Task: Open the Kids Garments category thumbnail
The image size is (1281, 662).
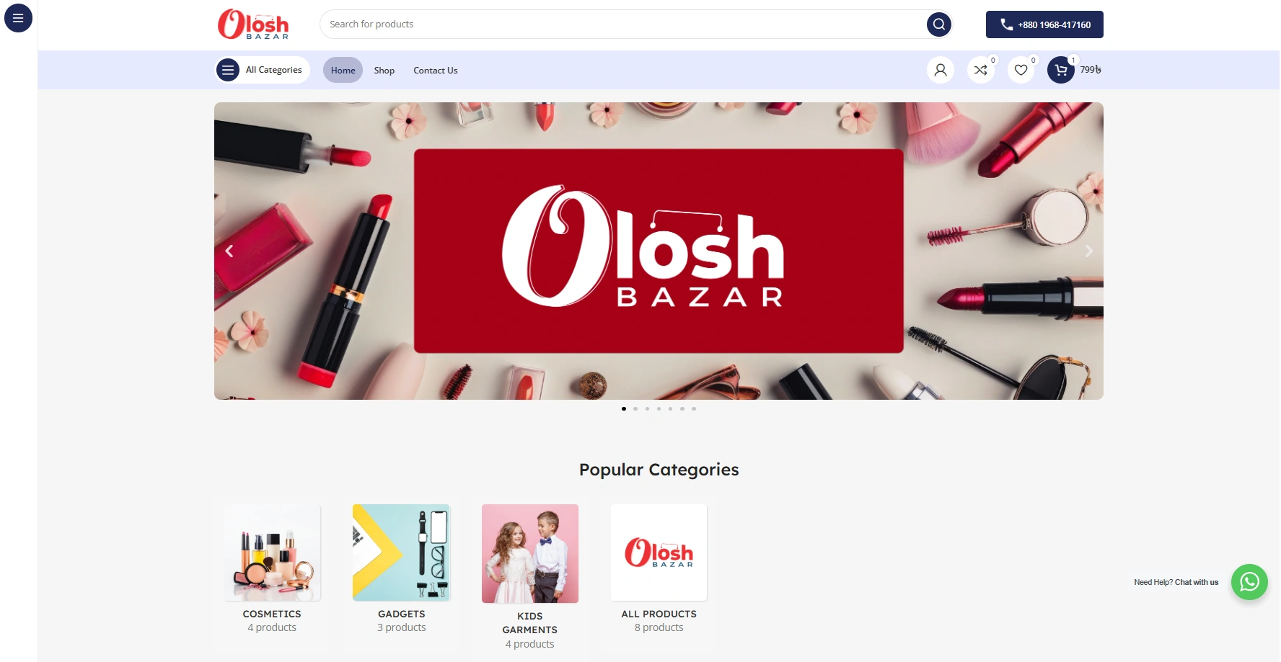Action: pyautogui.click(x=530, y=553)
